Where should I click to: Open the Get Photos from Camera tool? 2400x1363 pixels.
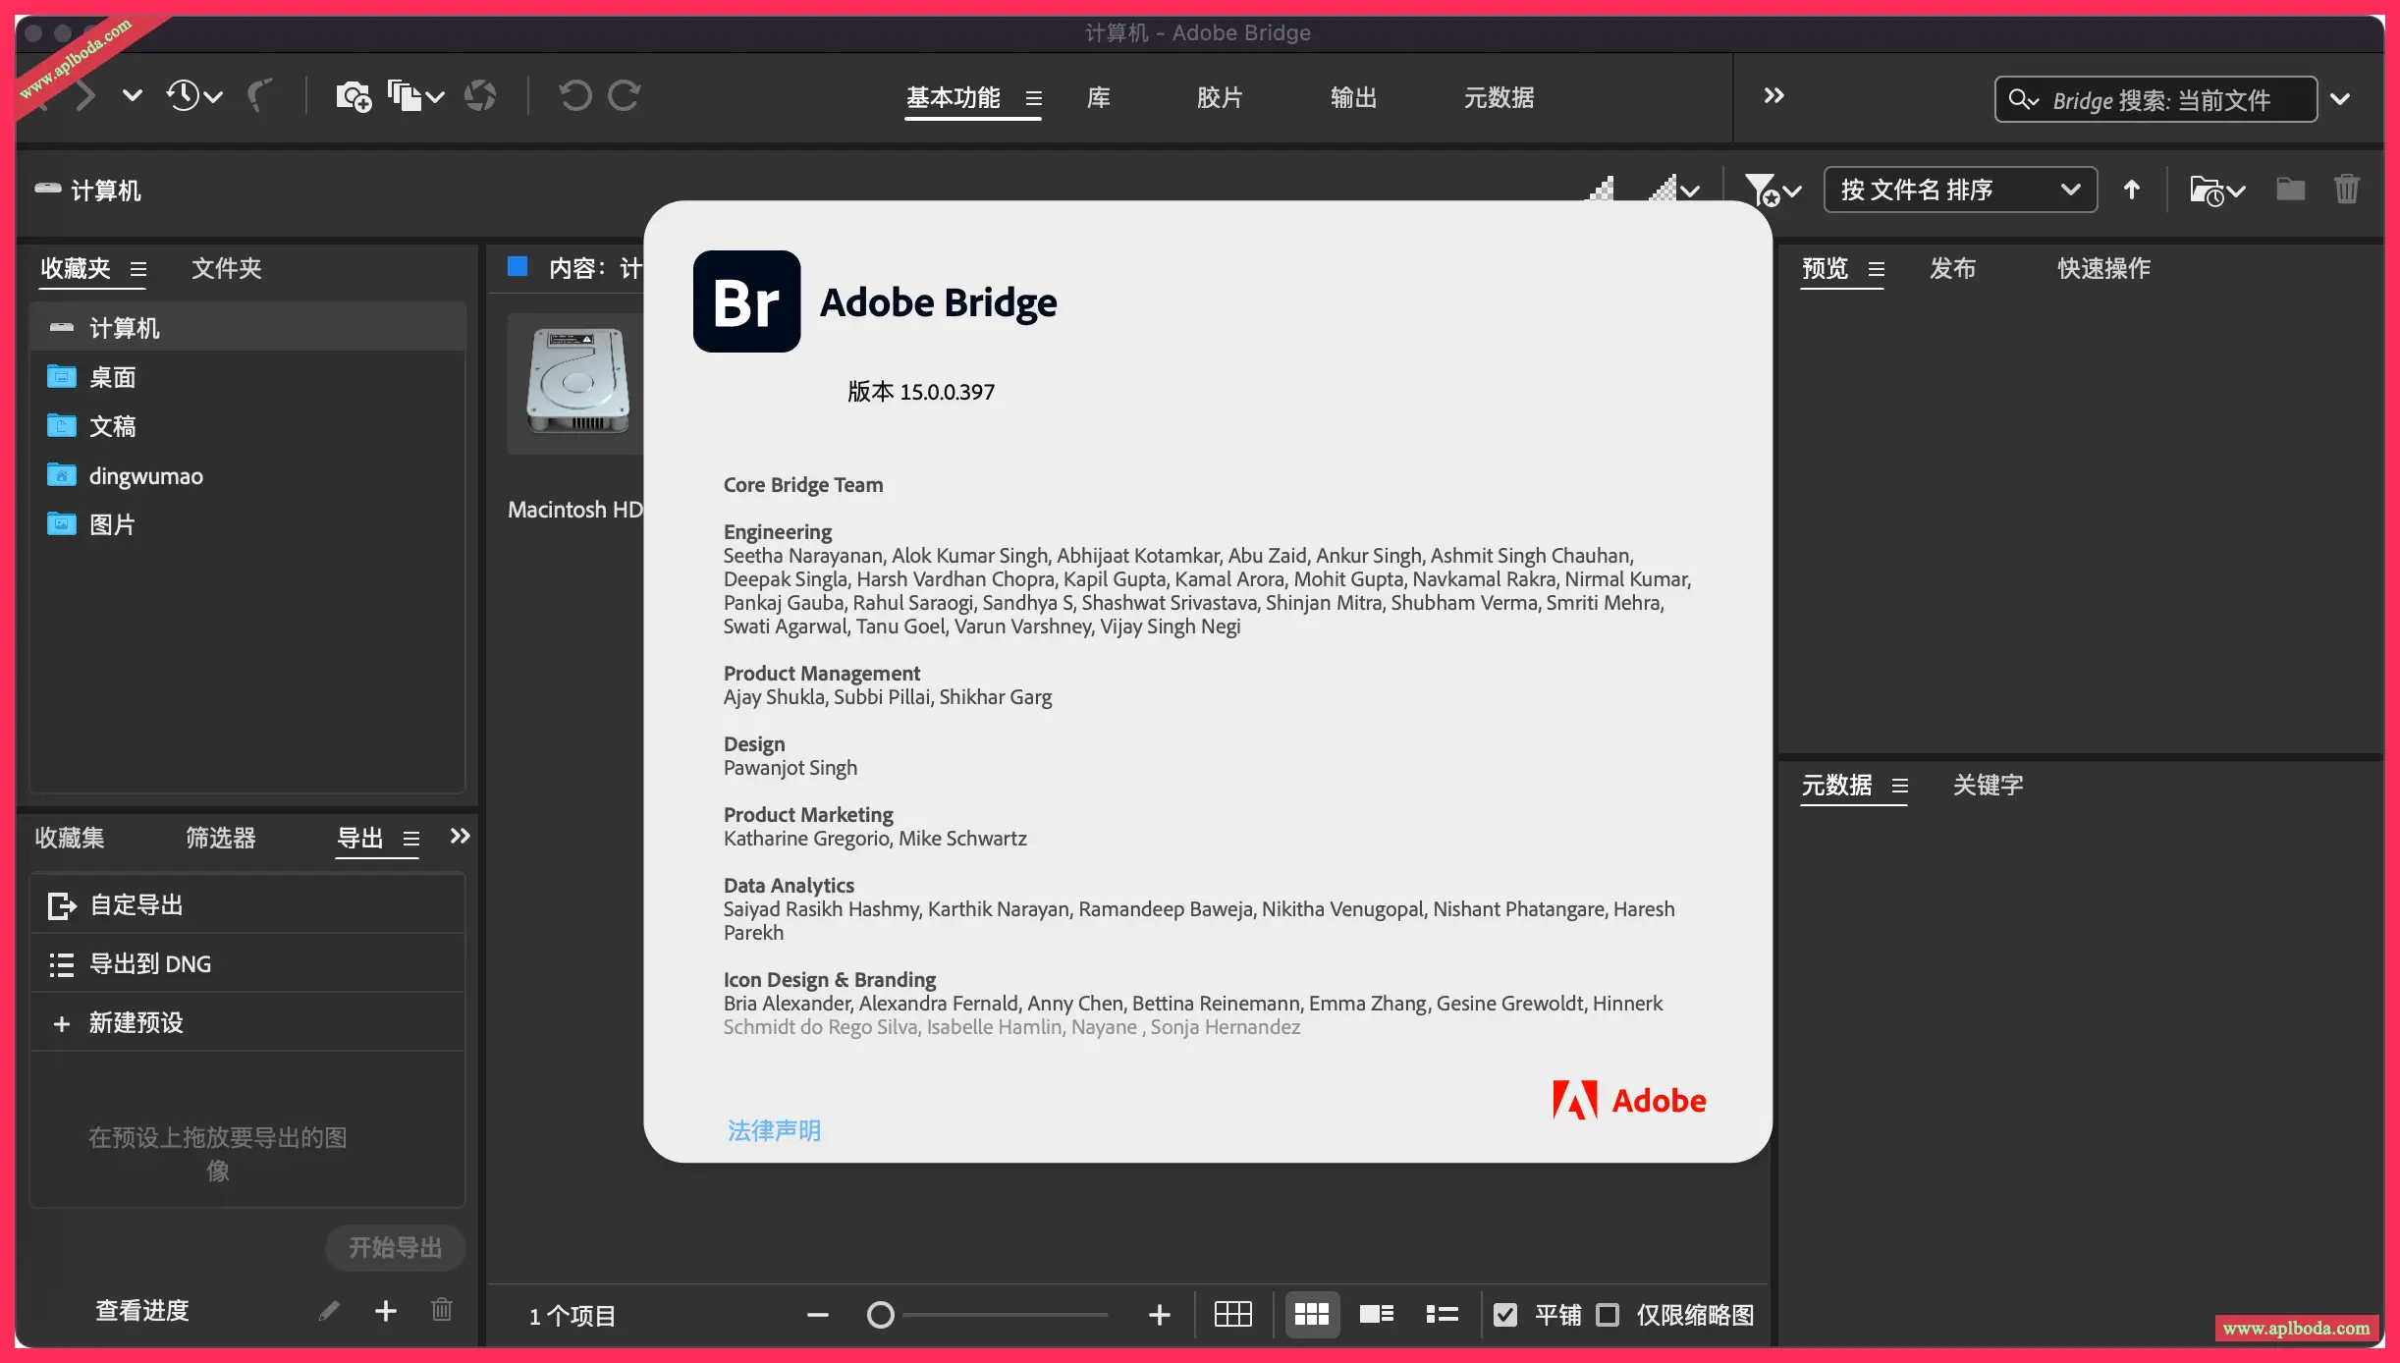354,95
